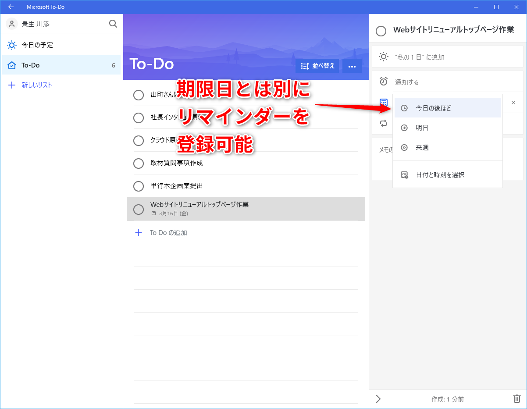
Task: Click the clock icon beside 今日の後ほど
Action: (404, 108)
